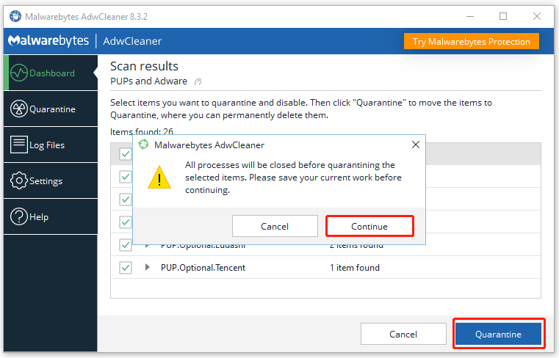Open the Dashboard section in the sidebar
Screen dimensions: 559x358
point(50,73)
